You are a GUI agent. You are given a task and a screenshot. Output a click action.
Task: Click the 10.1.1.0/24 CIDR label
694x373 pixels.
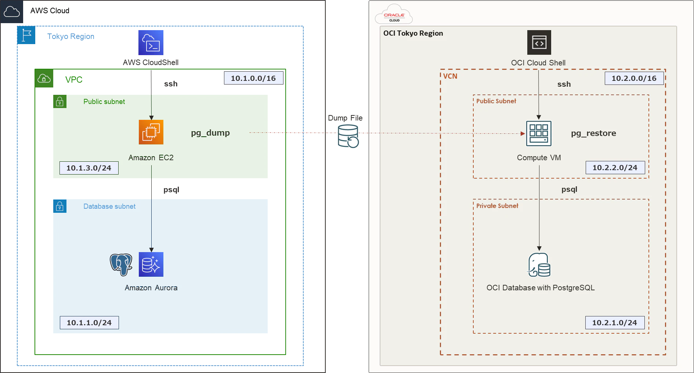[x=89, y=323]
